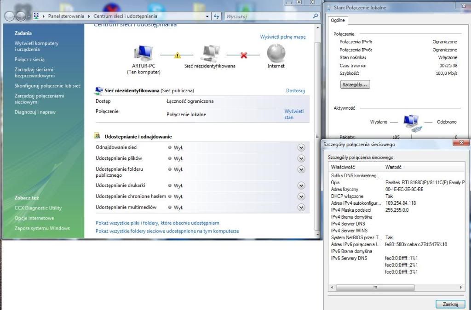471x310 pixels.
Task: Click the Back navigation arrow button
Action: [9, 16]
